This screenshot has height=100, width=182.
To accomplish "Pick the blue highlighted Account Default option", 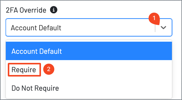I will click(x=89, y=51).
